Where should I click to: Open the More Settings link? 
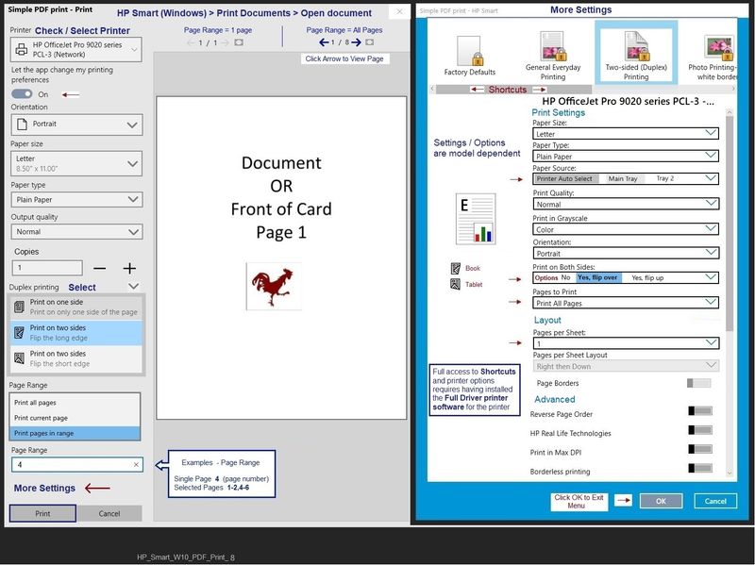(x=44, y=488)
